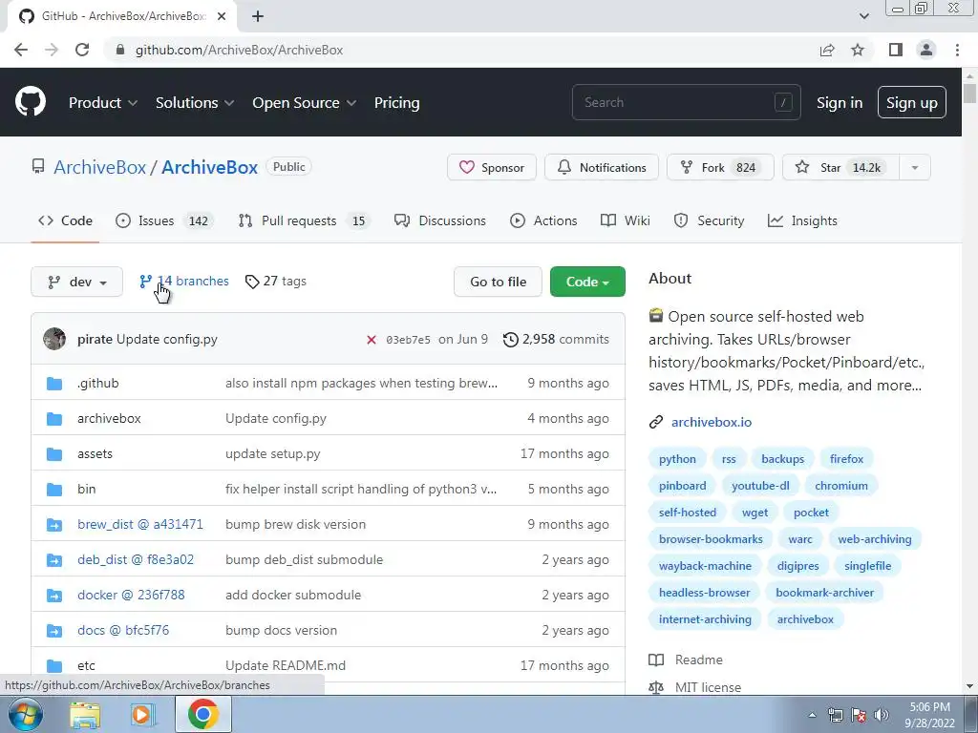Expand the Star lists dropdown arrow

click(915, 167)
